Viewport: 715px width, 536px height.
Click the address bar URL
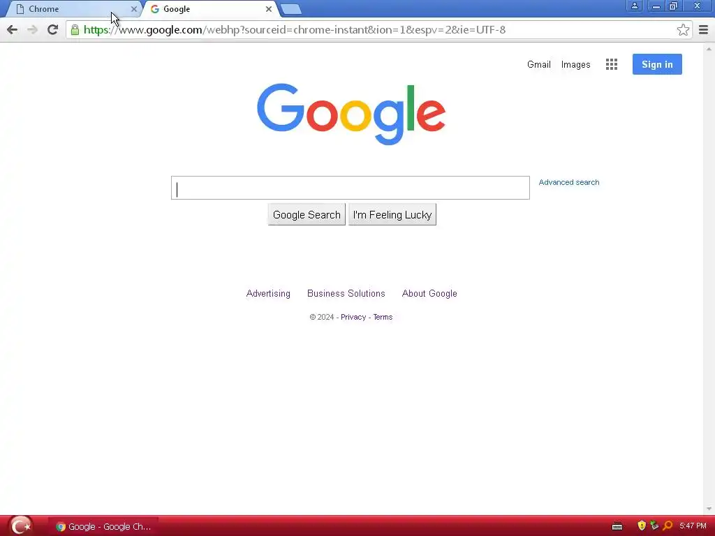[x=295, y=30]
